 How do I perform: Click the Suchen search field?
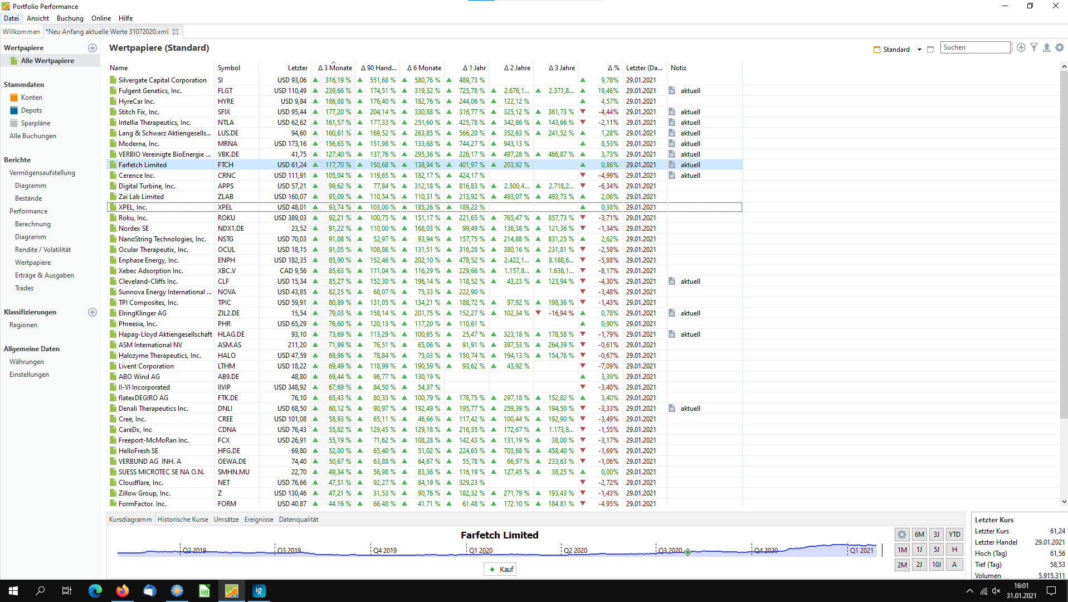[975, 48]
